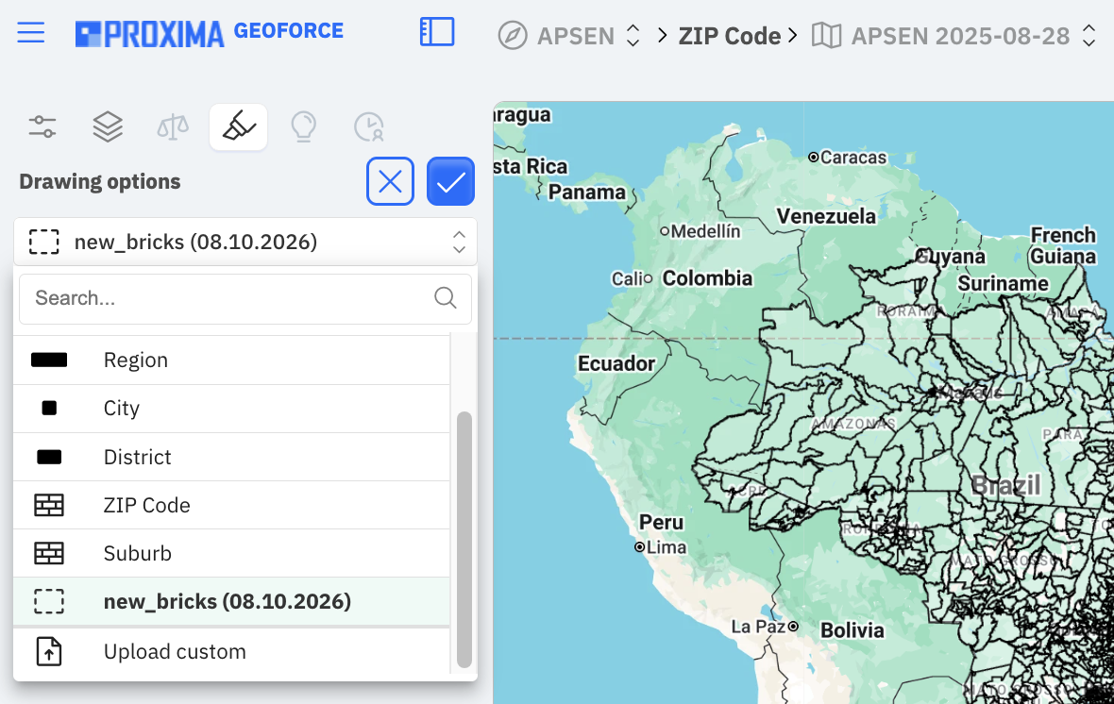The image size is (1114, 704).
Task: Select the drawing brush tab
Action: click(x=239, y=127)
